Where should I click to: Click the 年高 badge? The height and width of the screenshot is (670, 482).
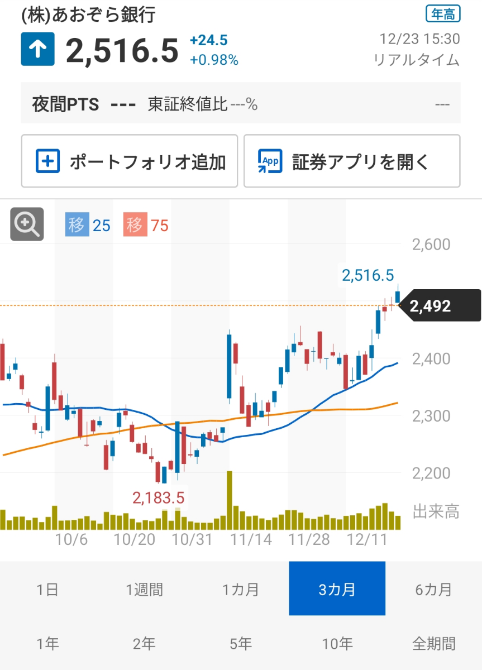coord(442,15)
